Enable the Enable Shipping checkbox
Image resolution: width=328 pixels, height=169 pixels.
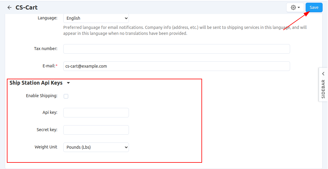click(66, 96)
